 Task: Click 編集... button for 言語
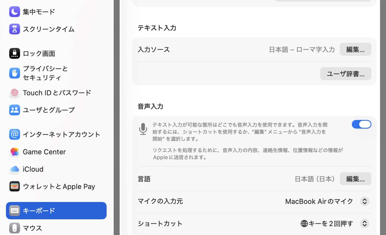(355, 179)
